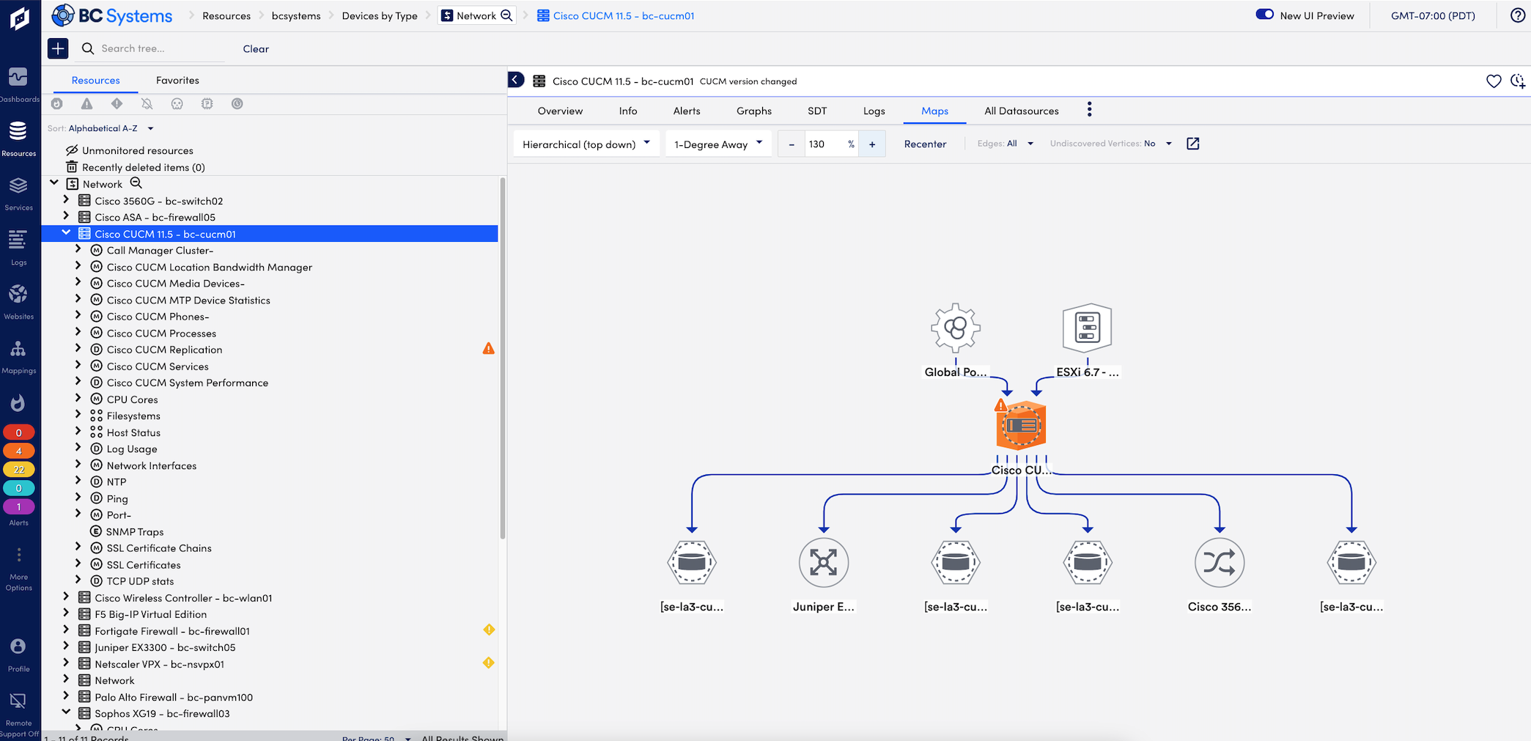This screenshot has height=741, width=1531.
Task: Click the zoom in plus button
Action: click(x=872, y=144)
